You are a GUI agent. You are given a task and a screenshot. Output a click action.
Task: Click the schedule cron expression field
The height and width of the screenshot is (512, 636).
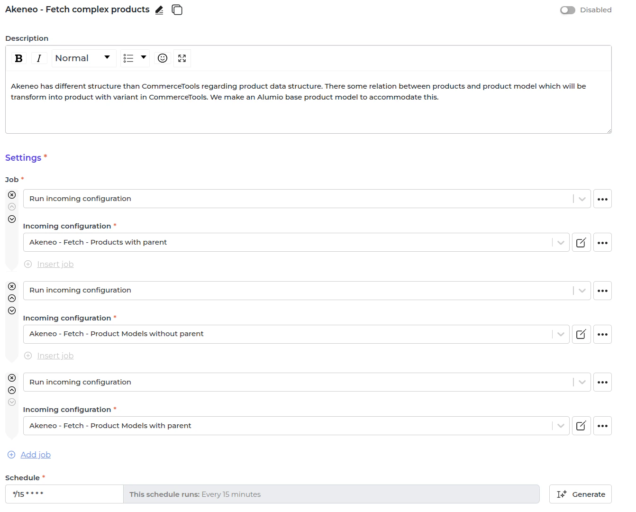coord(64,494)
